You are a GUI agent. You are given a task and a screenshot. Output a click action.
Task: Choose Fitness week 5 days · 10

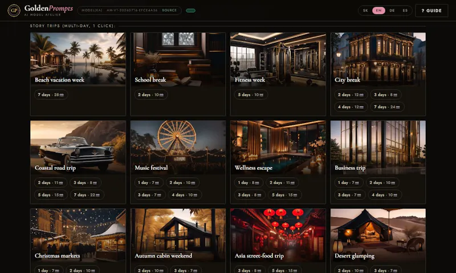pos(251,95)
